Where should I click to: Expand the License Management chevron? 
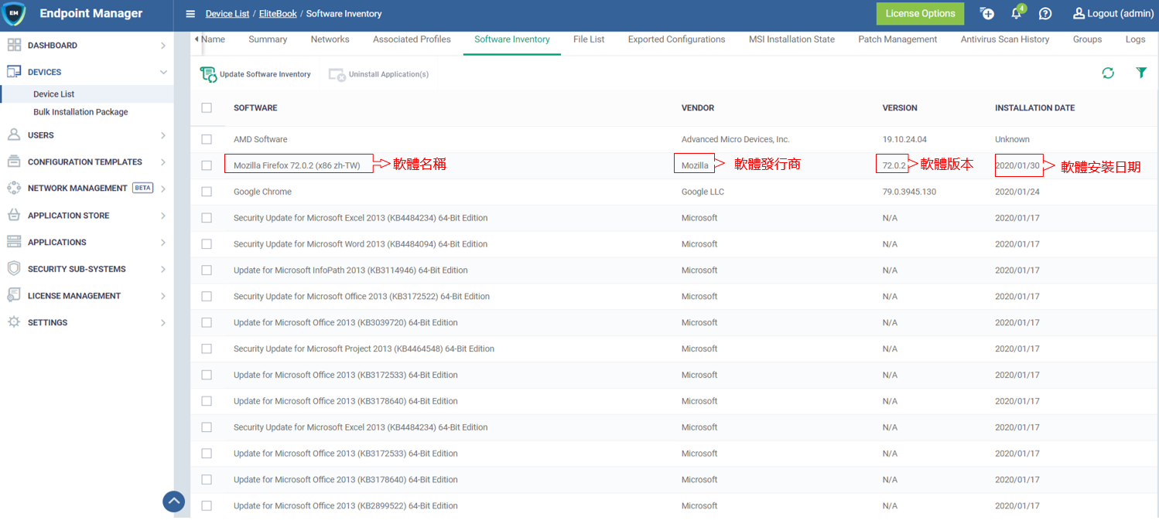pyautogui.click(x=163, y=296)
